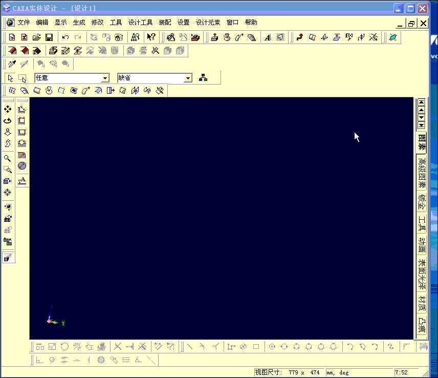438x378 pixels.
Task: Click the Undo arrow icon
Action: 65,37
